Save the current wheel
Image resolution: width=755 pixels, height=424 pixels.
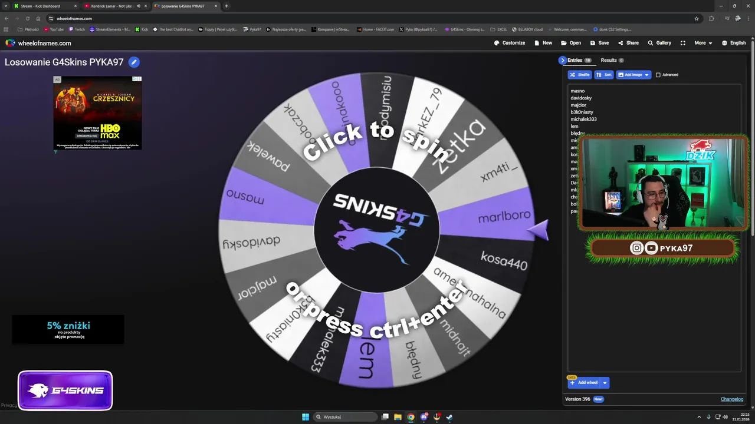[x=599, y=43]
